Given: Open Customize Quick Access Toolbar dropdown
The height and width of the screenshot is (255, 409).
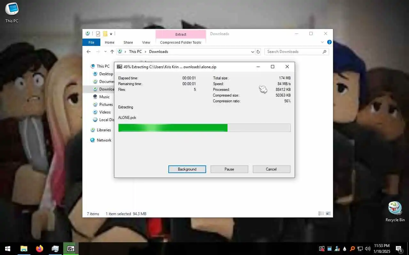Looking at the screenshot, I should click(x=111, y=34).
